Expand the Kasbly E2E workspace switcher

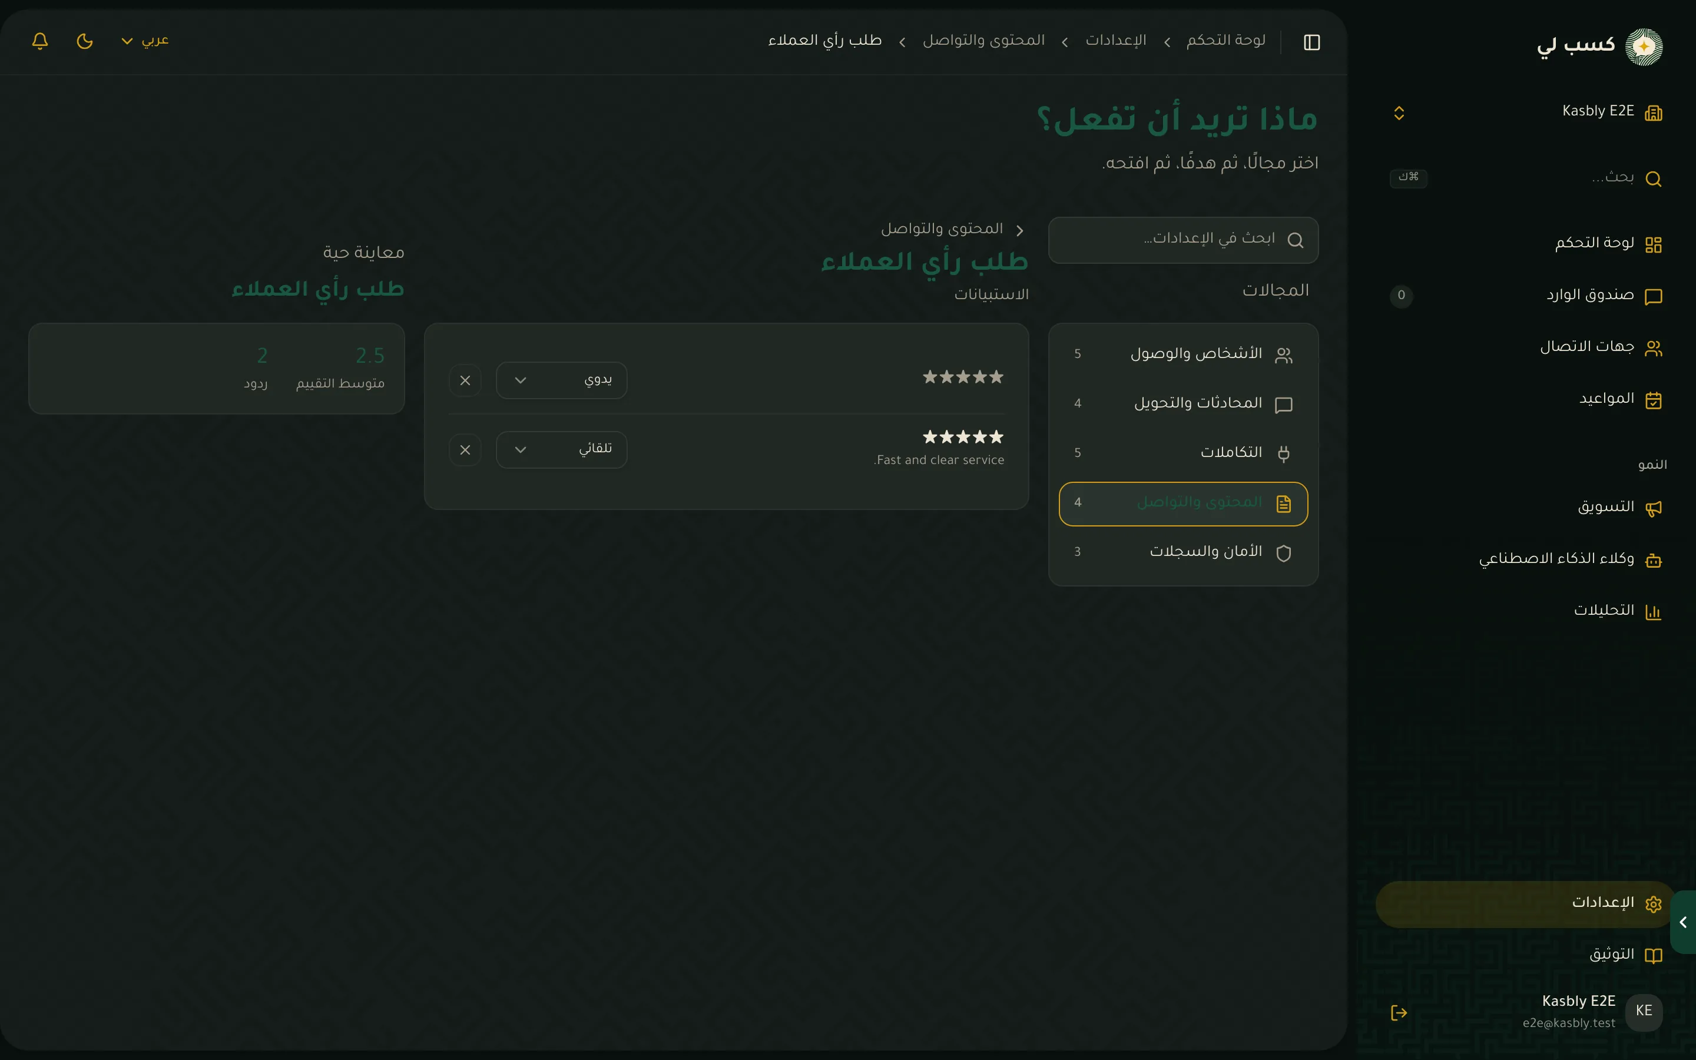[x=1399, y=113]
